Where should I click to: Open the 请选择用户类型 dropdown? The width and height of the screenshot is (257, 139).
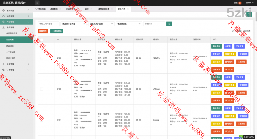(101, 24)
